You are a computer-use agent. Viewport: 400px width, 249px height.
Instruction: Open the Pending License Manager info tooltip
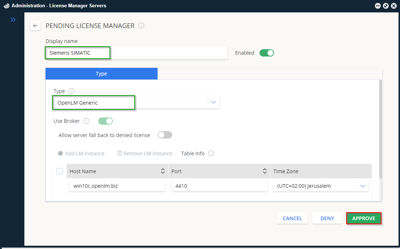141,26
